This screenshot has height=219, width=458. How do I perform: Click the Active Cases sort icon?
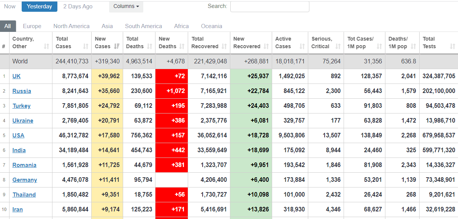pyautogui.click(x=302, y=46)
